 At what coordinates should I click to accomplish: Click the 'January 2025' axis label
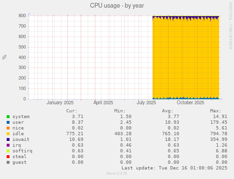pos(60,103)
